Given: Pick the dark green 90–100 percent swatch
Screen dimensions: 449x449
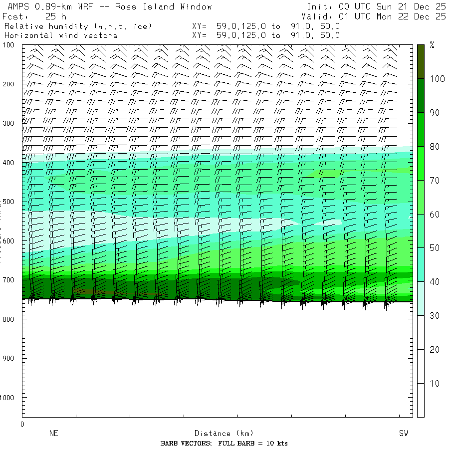Looking at the screenshot, I should [x=421, y=95].
